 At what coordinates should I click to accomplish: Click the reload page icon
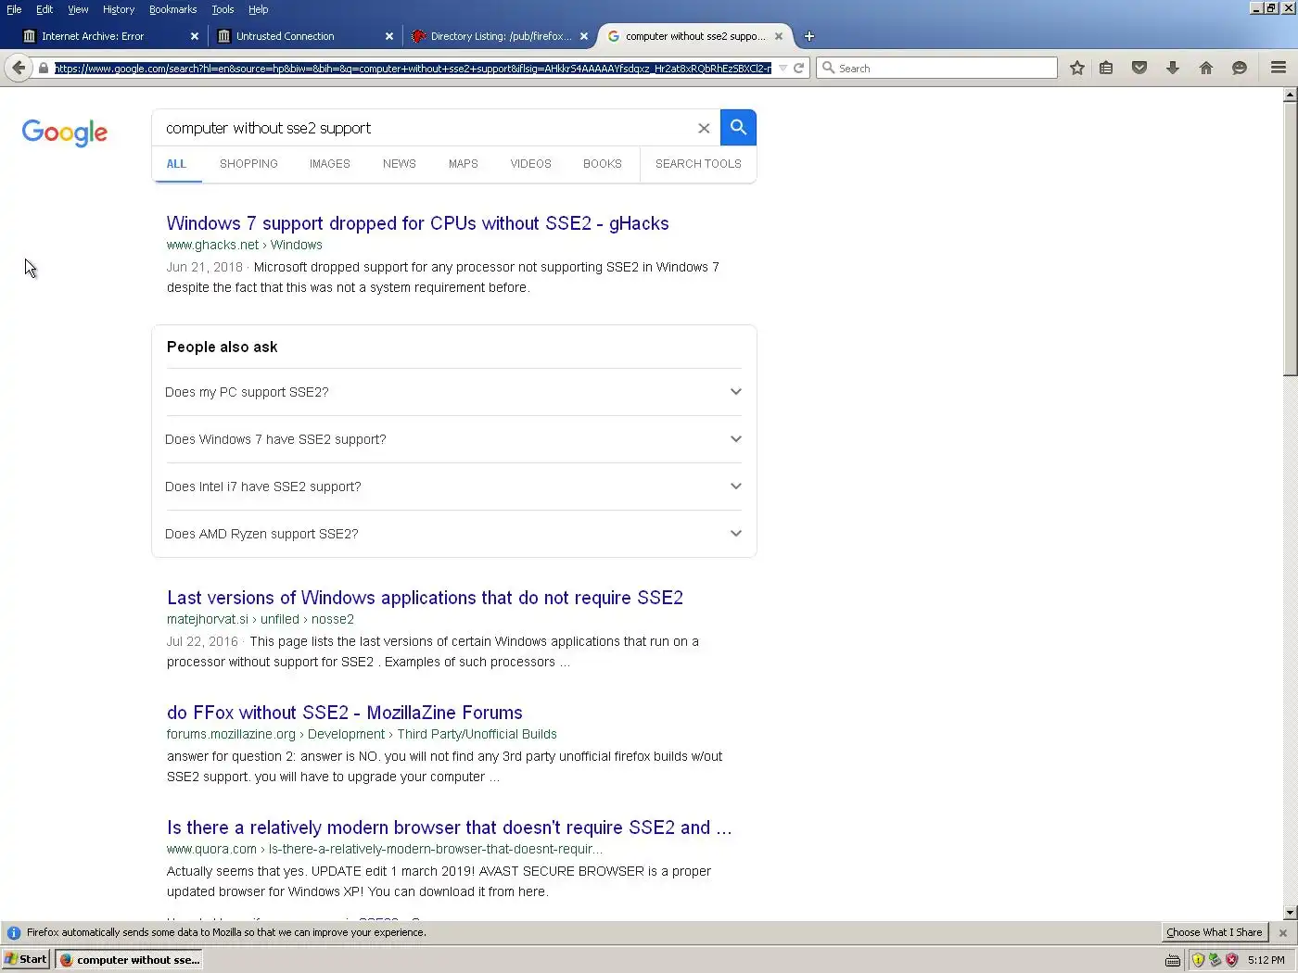798,68
